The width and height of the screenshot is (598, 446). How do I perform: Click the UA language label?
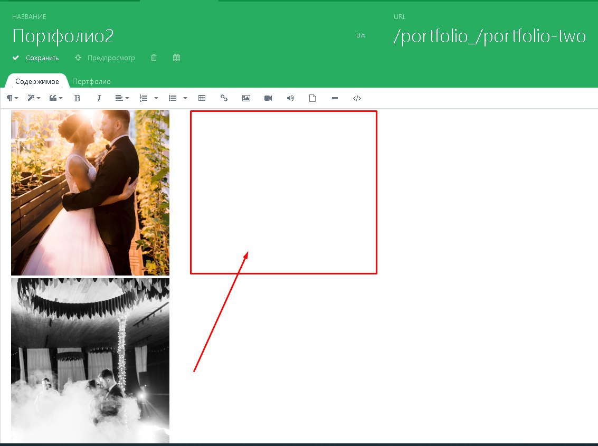[360, 35]
